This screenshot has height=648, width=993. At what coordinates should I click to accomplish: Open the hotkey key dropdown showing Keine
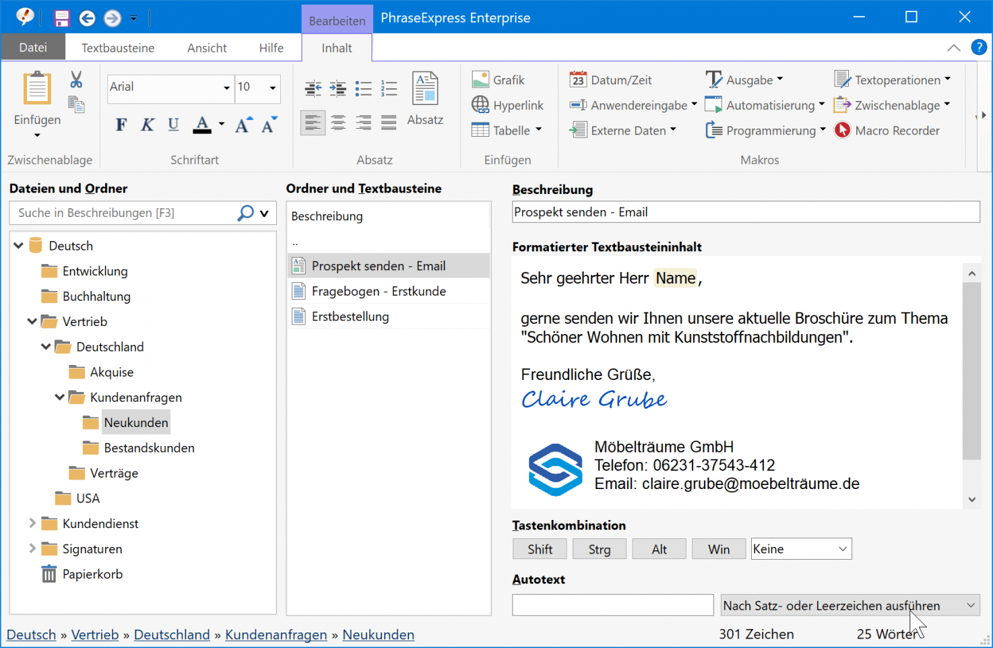click(x=802, y=549)
